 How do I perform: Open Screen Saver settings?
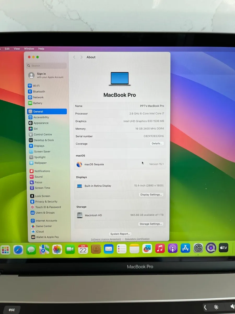click(40, 152)
